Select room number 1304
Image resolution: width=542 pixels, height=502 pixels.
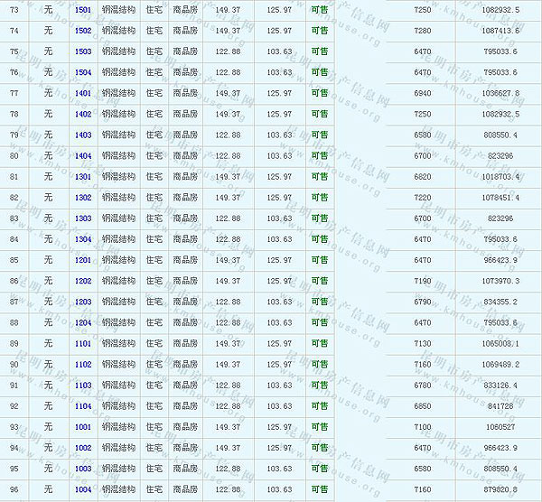click(83, 239)
